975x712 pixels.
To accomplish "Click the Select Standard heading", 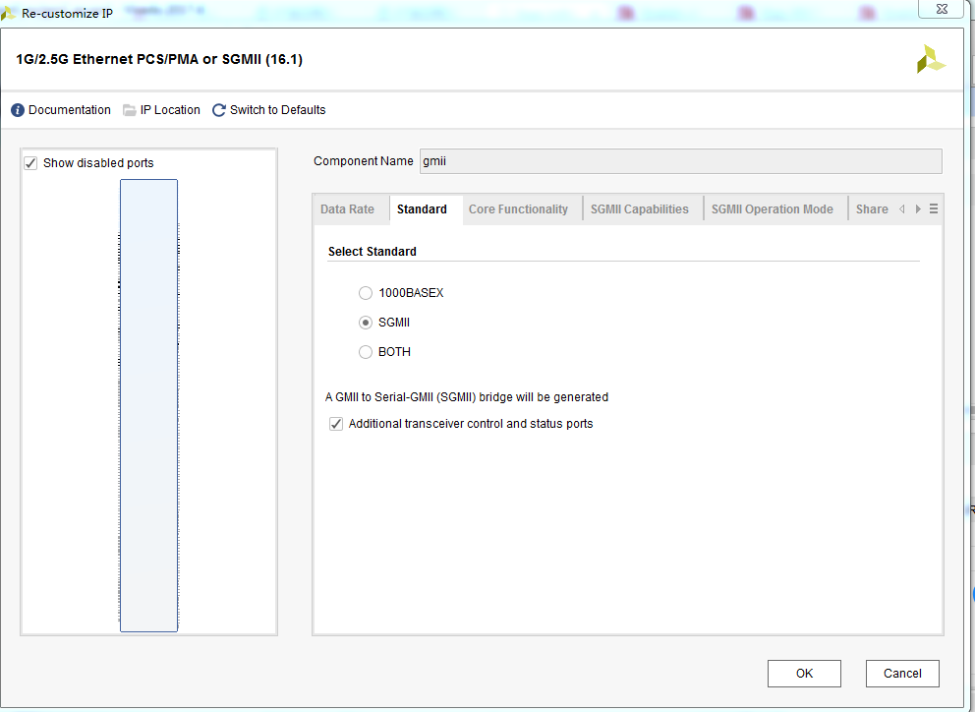I will [x=372, y=252].
